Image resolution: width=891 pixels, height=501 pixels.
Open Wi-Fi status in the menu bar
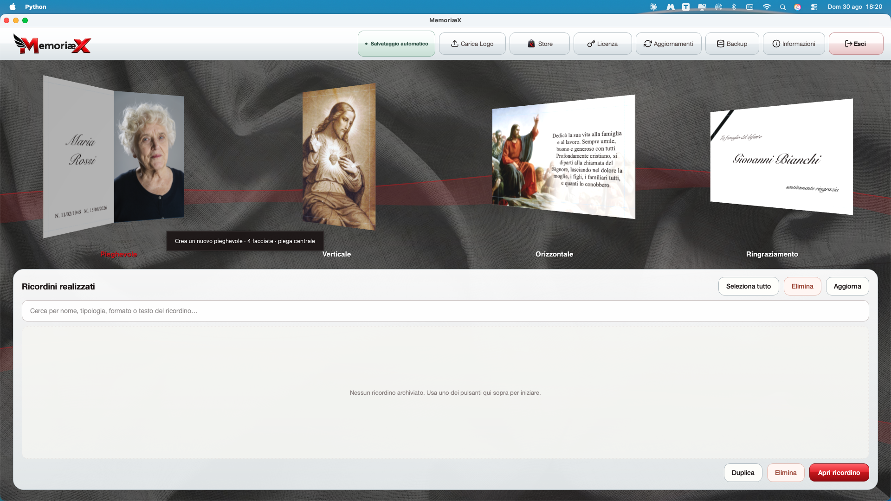click(x=767, y=6)
